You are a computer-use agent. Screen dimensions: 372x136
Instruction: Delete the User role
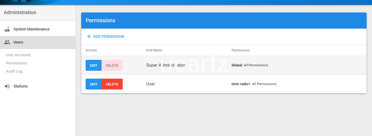point(112,84)
